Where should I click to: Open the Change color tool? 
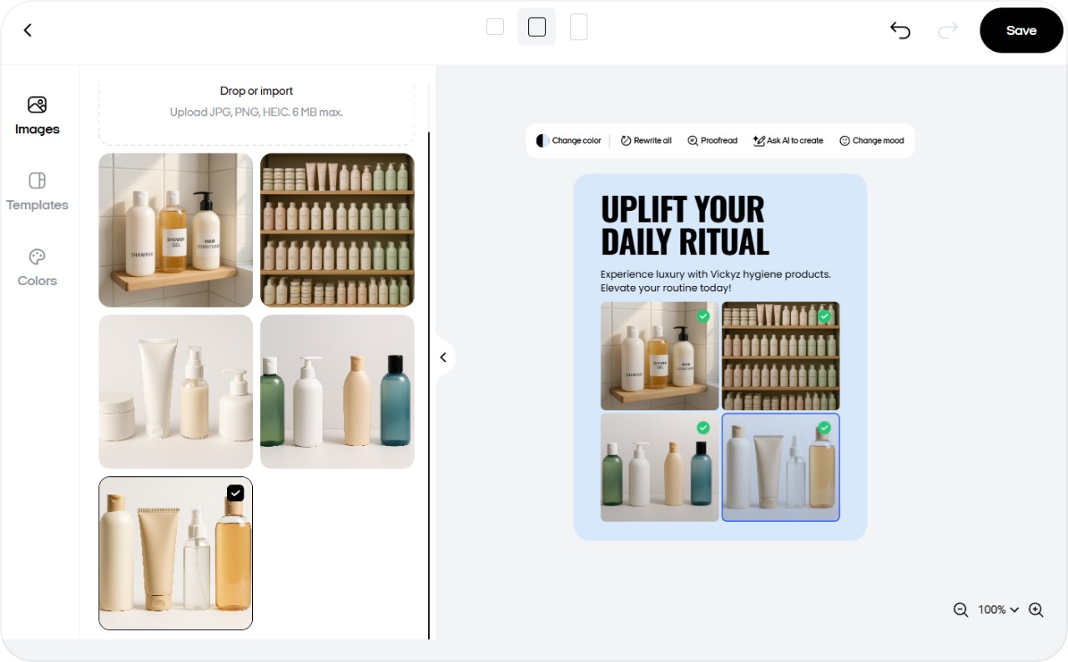568,140
